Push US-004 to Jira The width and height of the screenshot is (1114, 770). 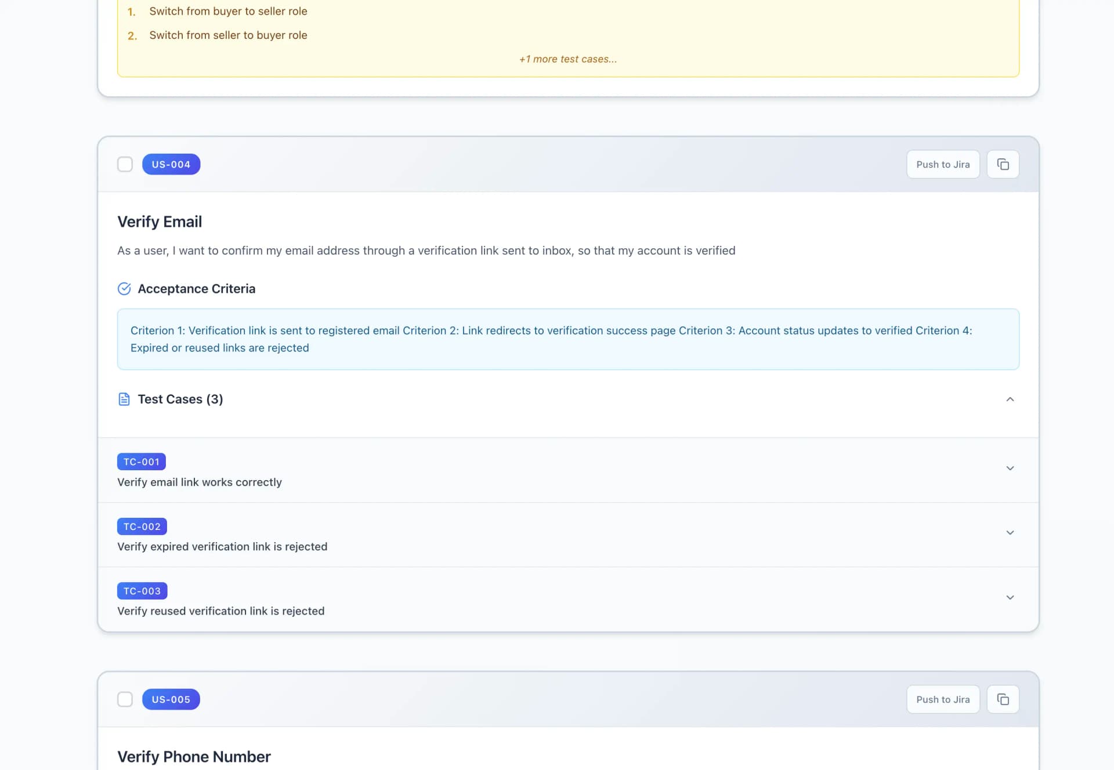(943, 165)
